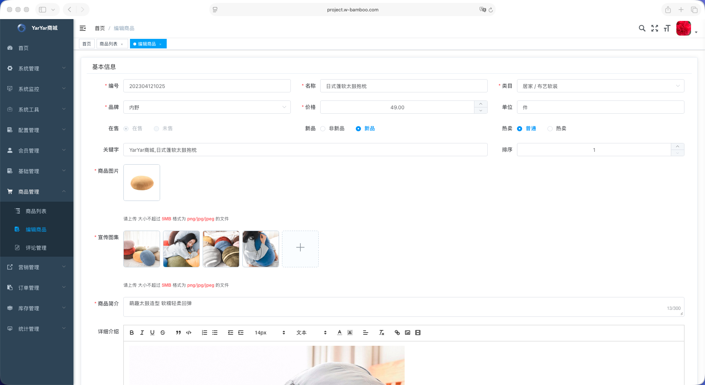Expand the 系统监控 sidebar menu
705x385 pixels.
click(x=37, y=89)
